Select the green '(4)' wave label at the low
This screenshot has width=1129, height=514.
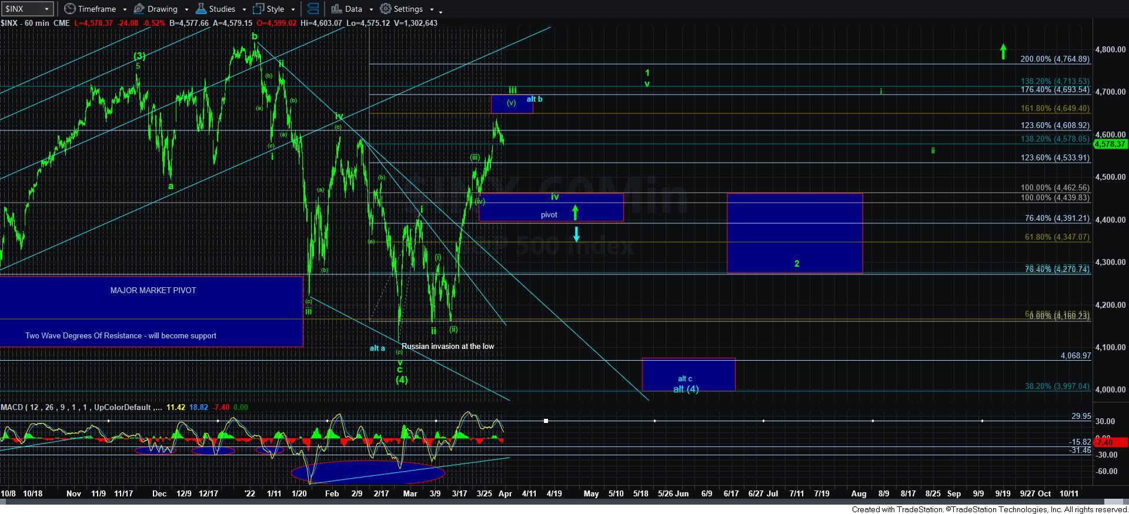[401, 379]
